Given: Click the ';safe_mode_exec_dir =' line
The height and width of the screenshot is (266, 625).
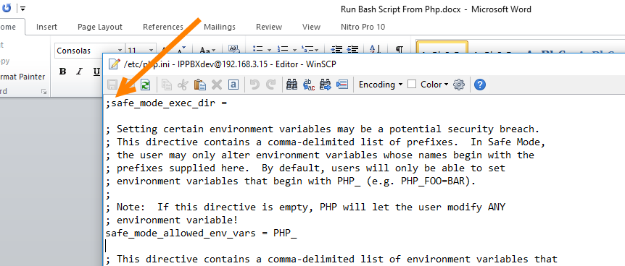Looking at the screenshot, I should tap(166, 103).
